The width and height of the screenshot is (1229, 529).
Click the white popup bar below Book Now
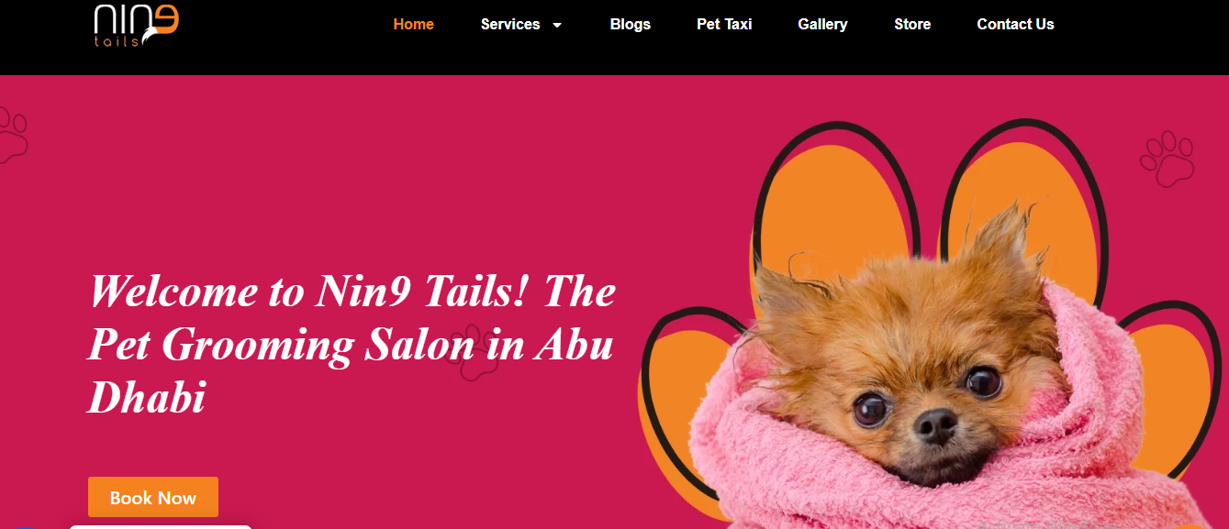[161, 527]
